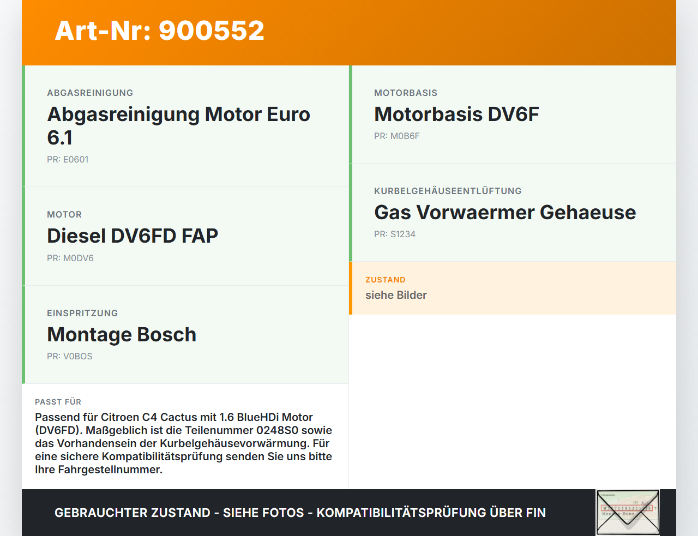698x536 pixels.
Task: Click the PR: M0DV6 code
Action: [70, 258]
